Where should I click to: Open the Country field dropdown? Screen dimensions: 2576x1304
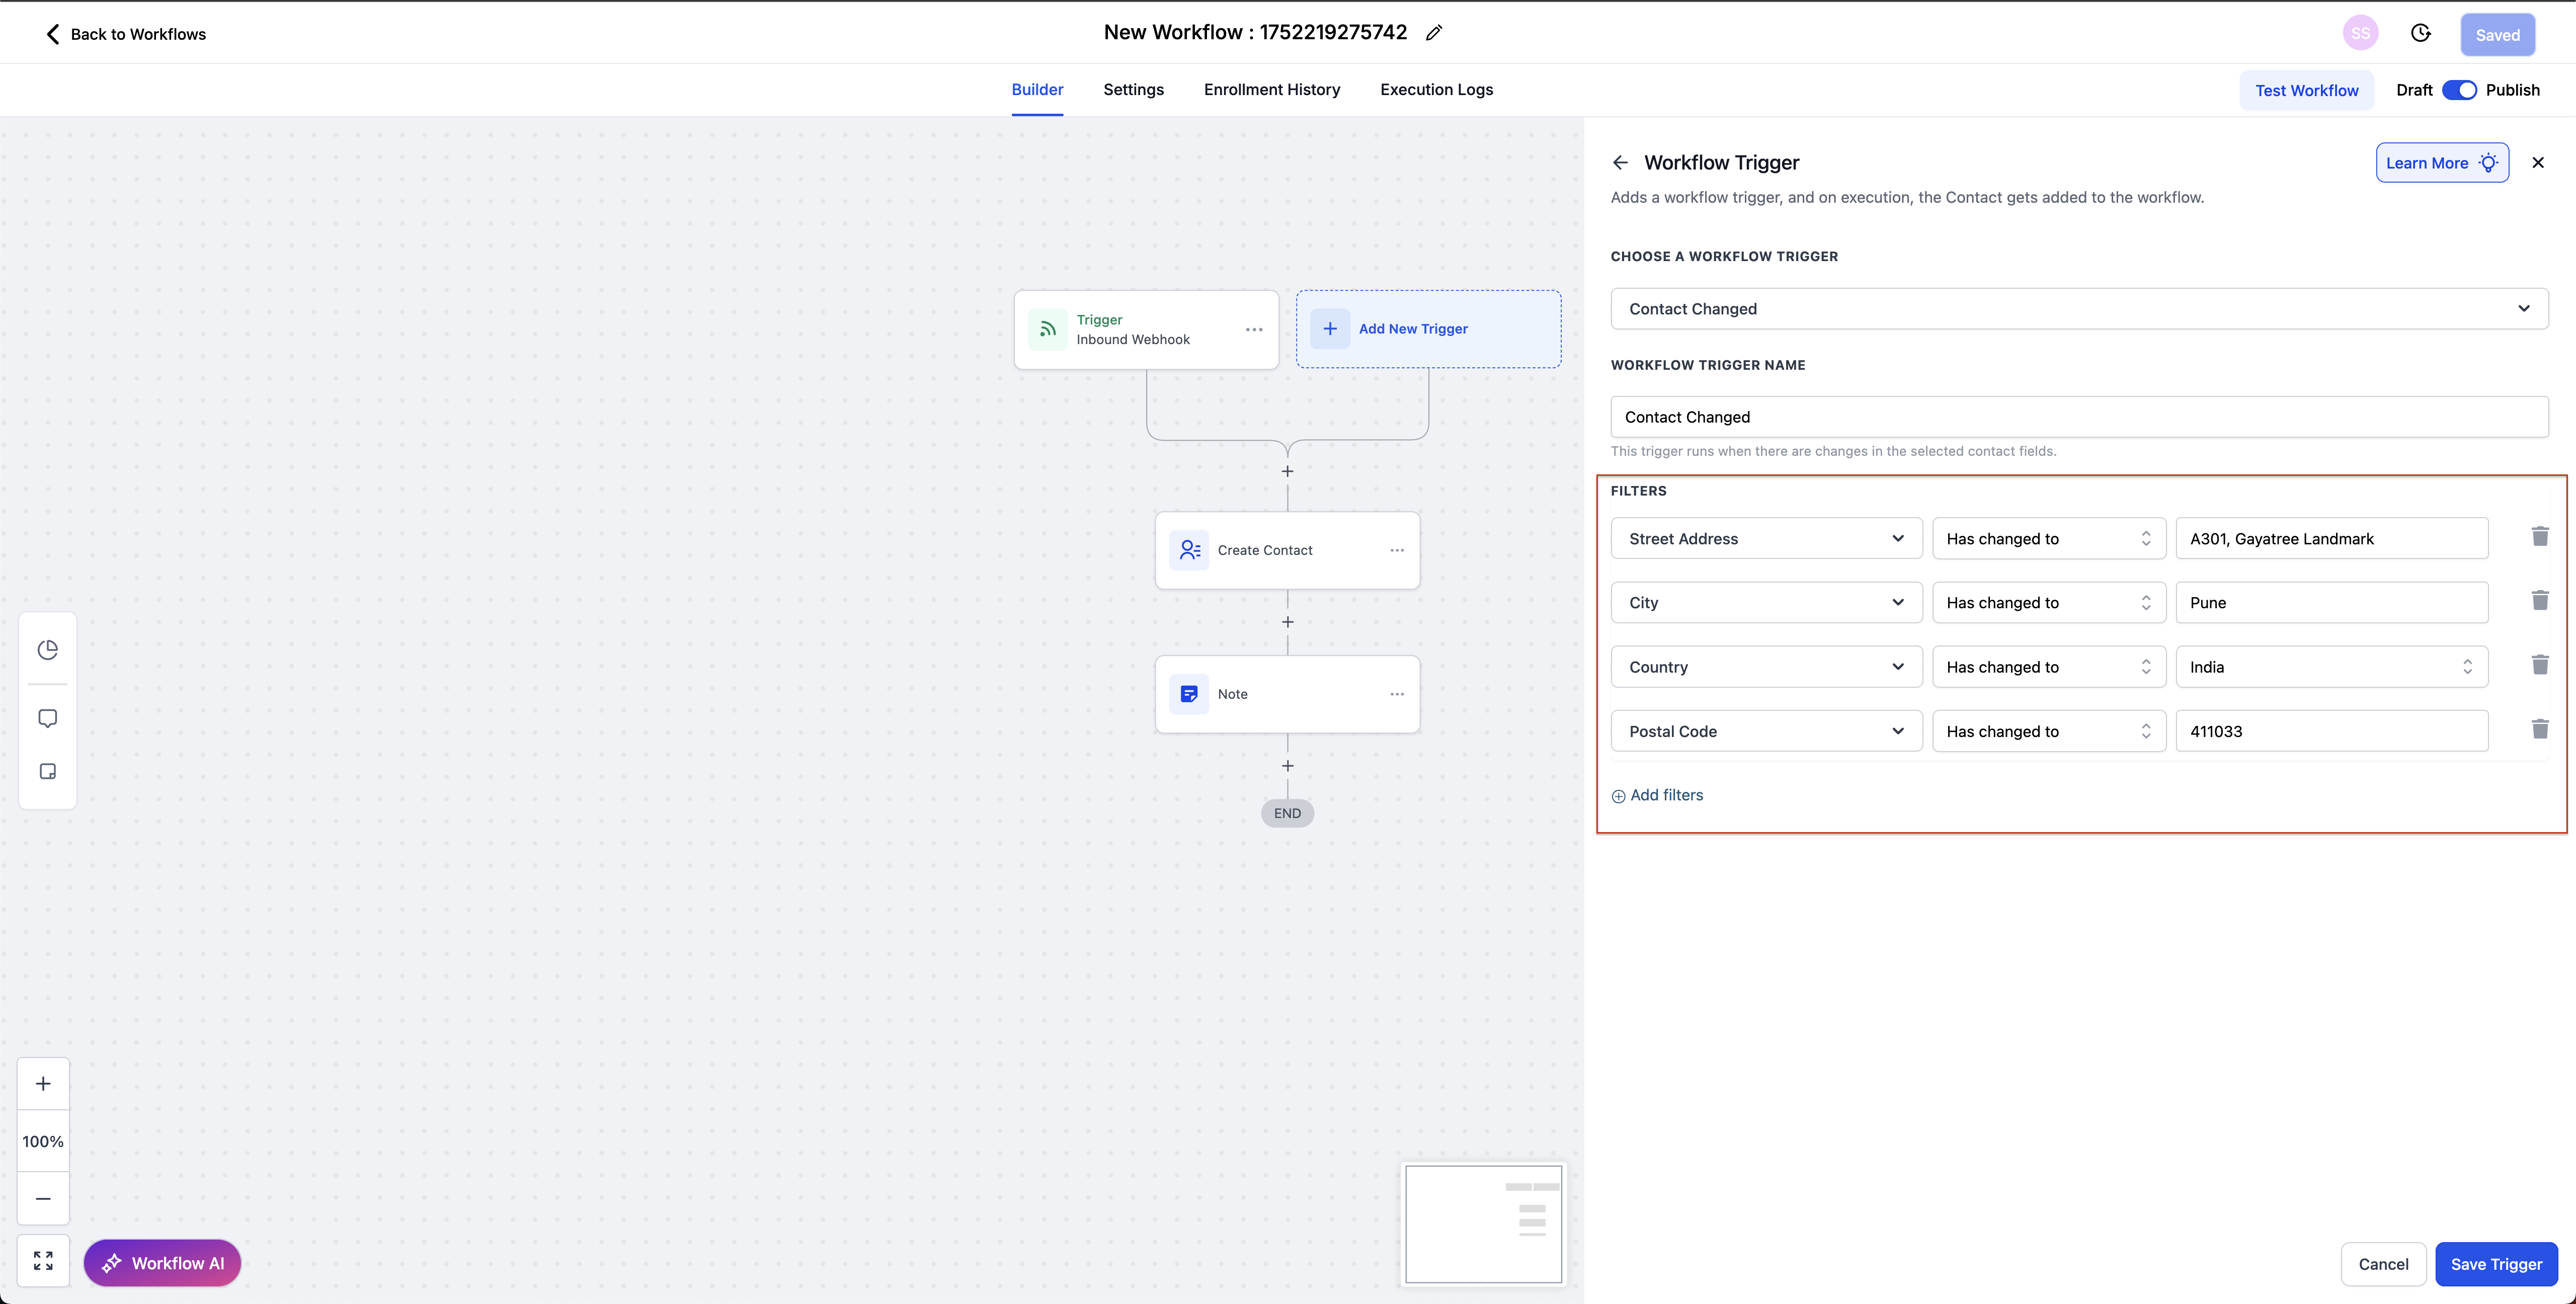tap(1766, 667)
